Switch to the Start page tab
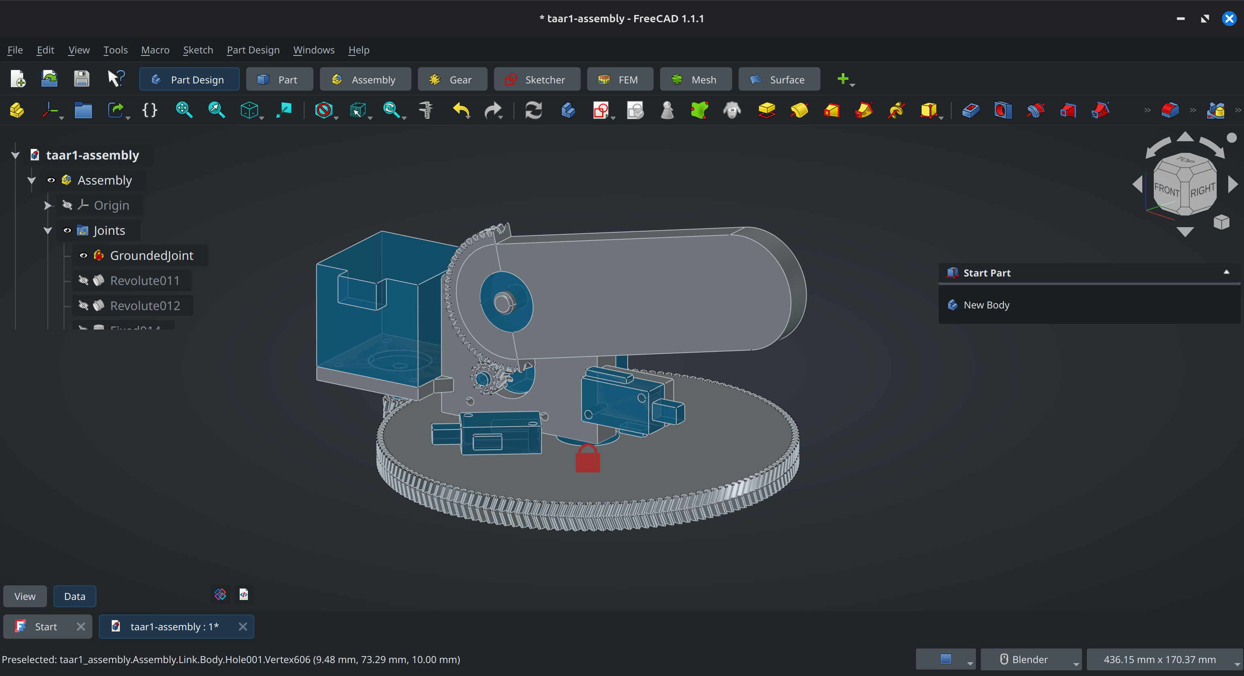 point(47,626)
